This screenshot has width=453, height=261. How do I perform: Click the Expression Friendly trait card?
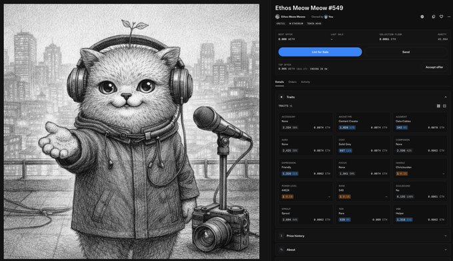pyautogui.click(x=305, y=168)
